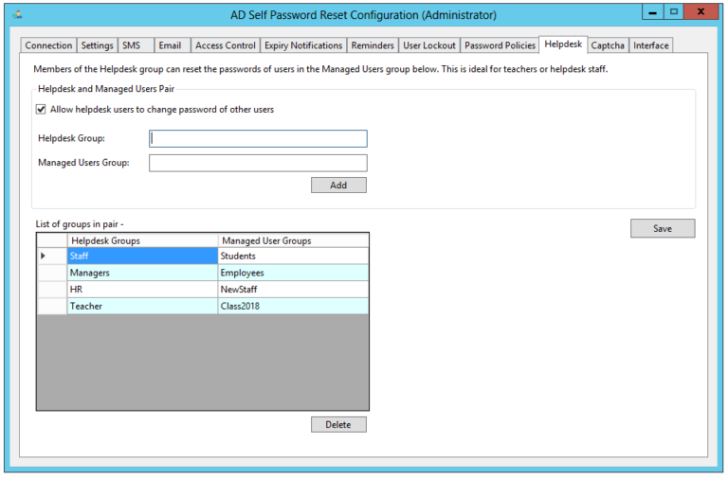Minimize the configuration window
The image size is (728, 478).
pyautogui.click(x=652, y=12)
